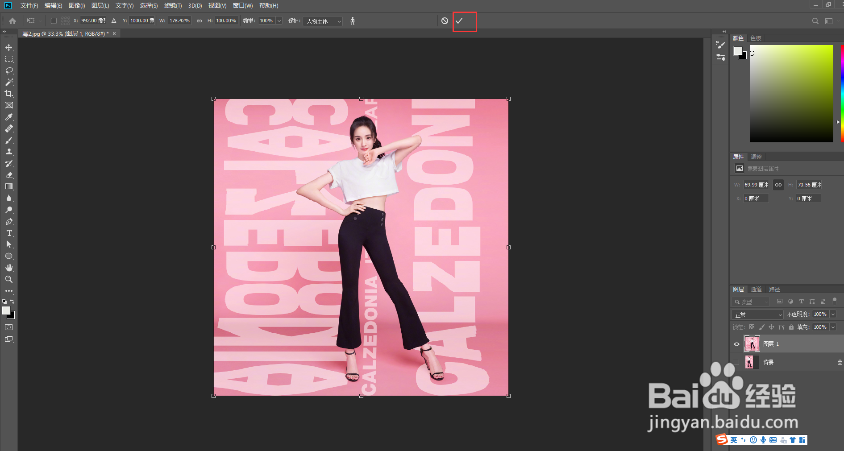
Task: Switch to the 色板 tab
Action: coord(756,38)
